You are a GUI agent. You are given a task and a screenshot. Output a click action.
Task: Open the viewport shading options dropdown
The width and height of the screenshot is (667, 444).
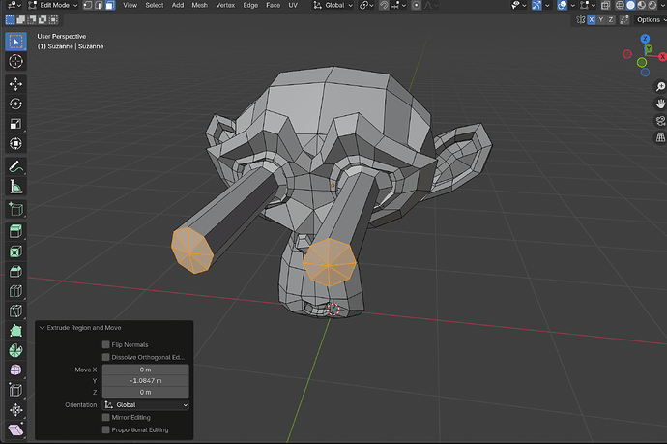(661, 5)
